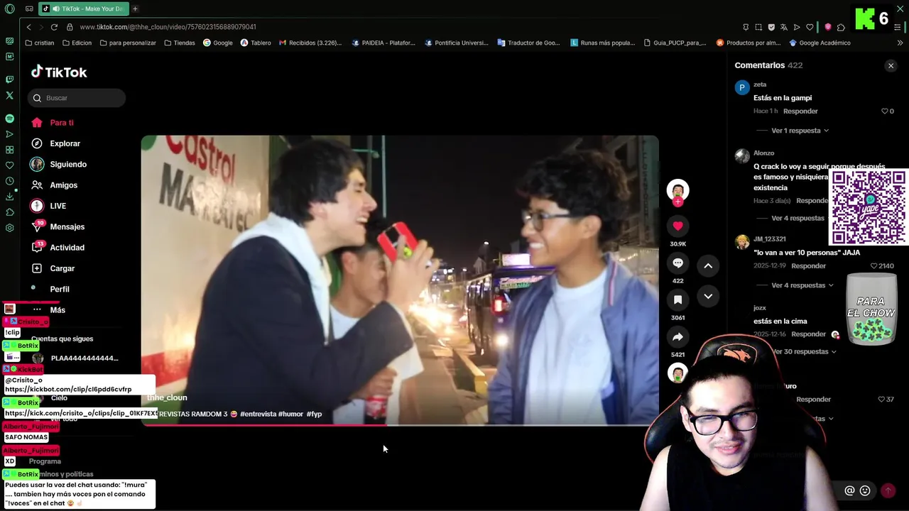Reply to zeta's comment

point(800,111)
